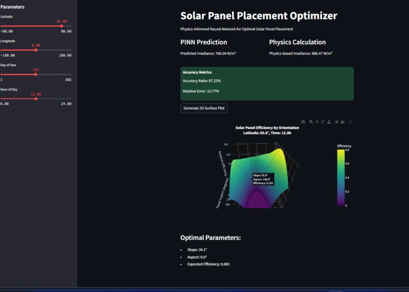Select the Orbital rotation tool
The image size is (409, 292).
click(323, 122)
